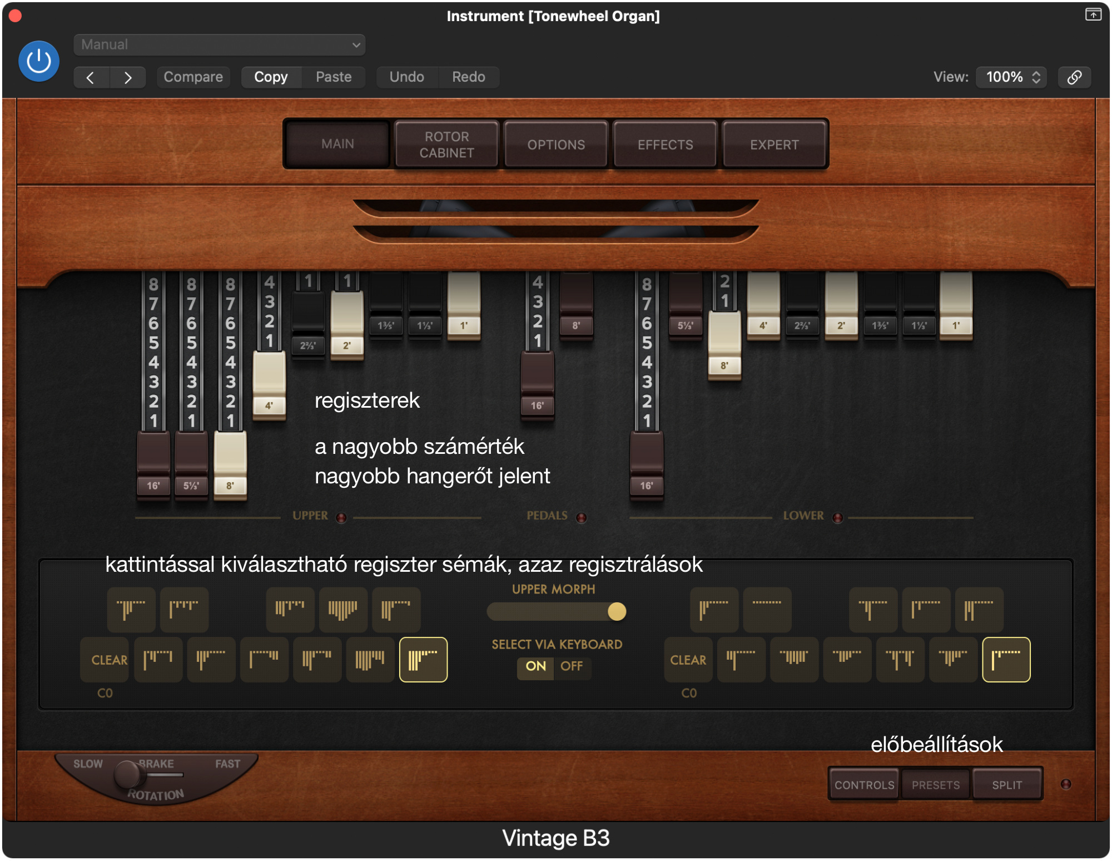Viewport: 1112px width, 861px height.
Task: Switch to the ROTOR CABINET tab
Action: coord(446,145)
